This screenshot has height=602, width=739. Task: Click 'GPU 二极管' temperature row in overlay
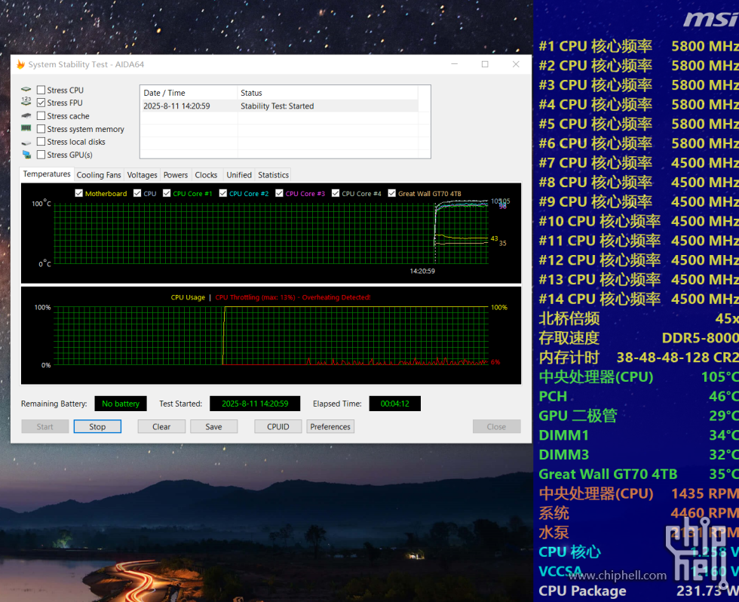pyautogui.click(x=639, y=416)
